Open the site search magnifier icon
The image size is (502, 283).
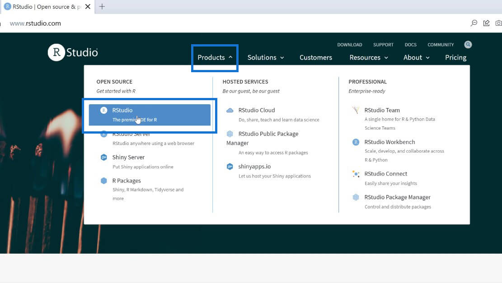pos(468,45)
